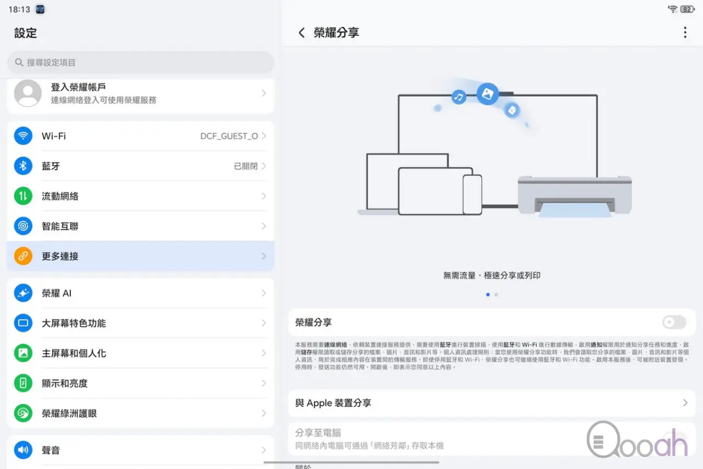Tap the 18:13 clock in status bar
The height and width of the screenshot is (469, 703).
pyautogui.click(x=19, y=9)
